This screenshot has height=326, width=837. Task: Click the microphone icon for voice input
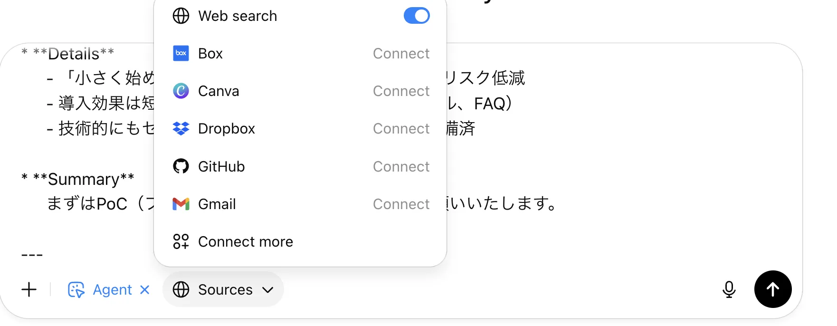coord(729,289)
